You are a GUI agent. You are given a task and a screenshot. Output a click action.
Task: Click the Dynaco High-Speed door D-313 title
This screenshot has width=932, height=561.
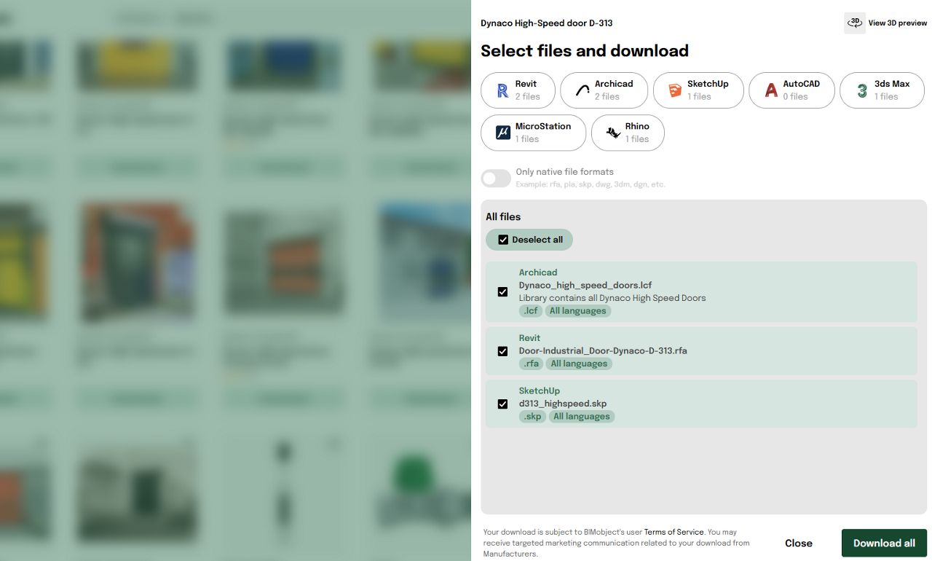pyautogui.click(x=547, y=23)
